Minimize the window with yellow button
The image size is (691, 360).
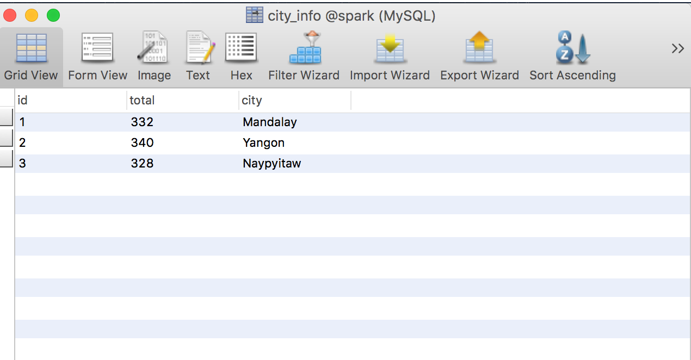[x=31, y=16]
